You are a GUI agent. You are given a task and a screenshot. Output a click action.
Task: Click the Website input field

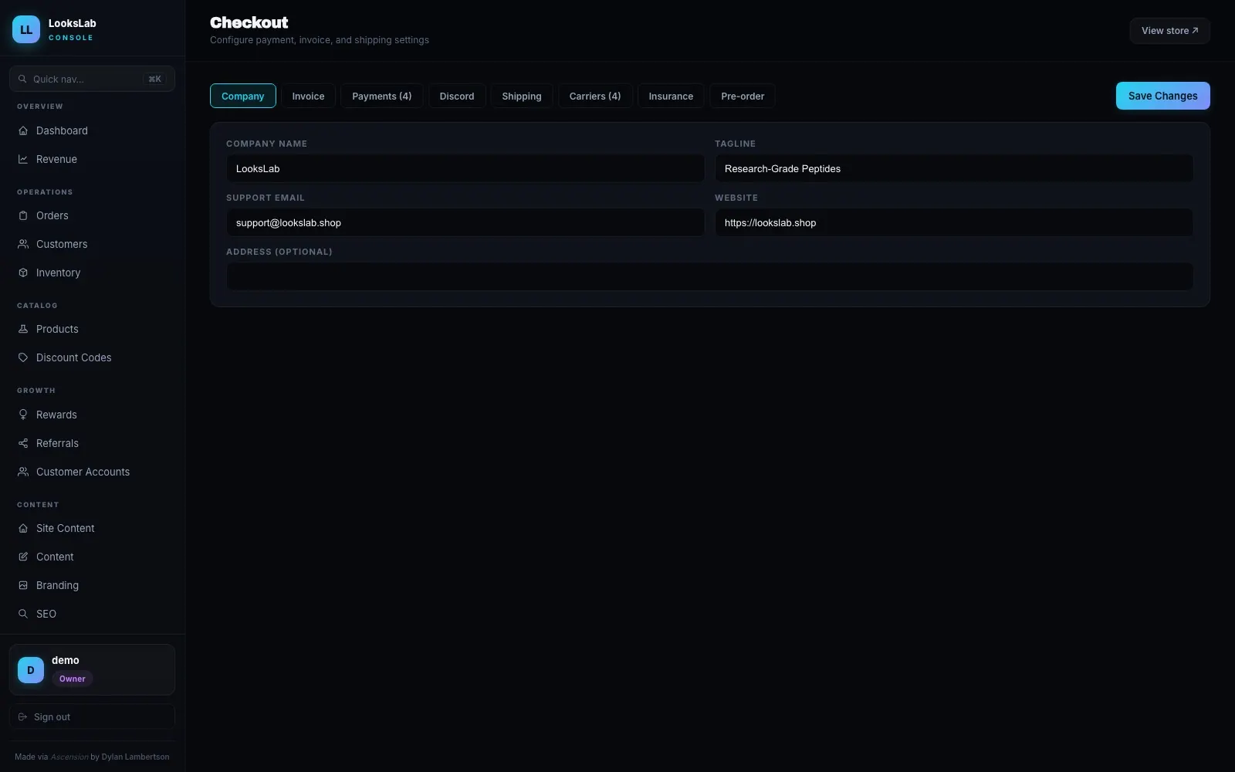[954, 222]
